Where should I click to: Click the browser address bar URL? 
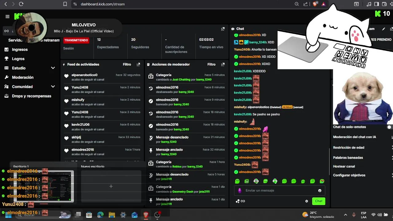coord(103,4)
